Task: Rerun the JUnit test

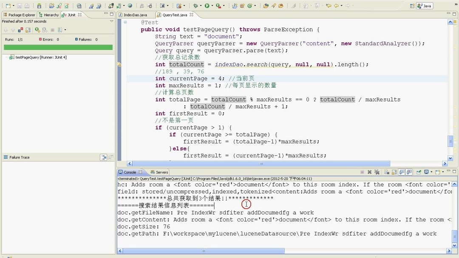Action: point(36,30)
